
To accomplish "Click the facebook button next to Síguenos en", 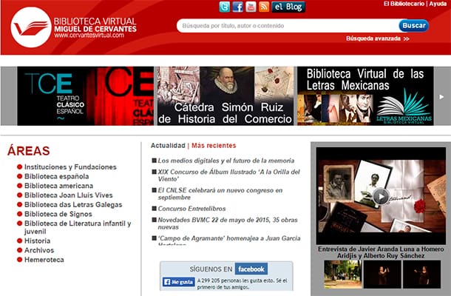I will pyautogui.click(x=251, y=269).
